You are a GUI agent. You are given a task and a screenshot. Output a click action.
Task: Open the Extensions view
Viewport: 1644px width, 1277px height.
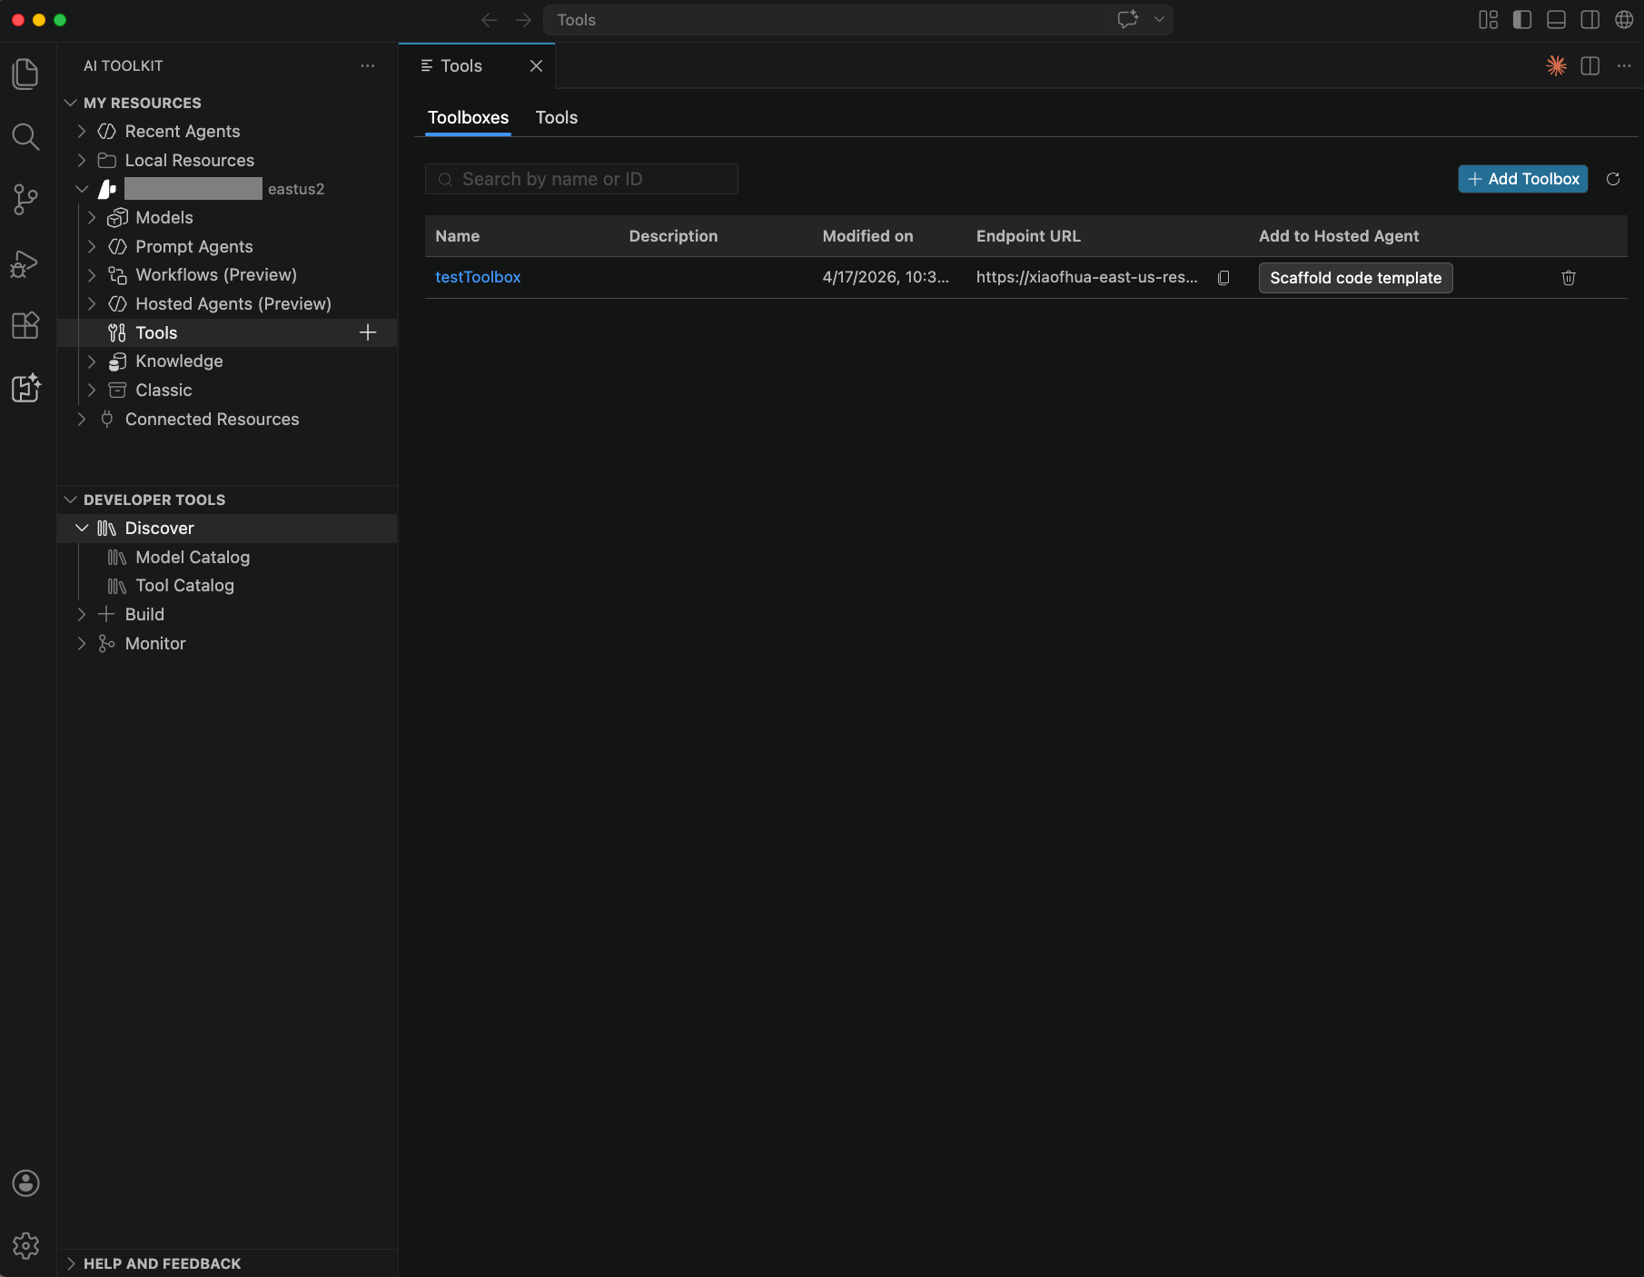(x=25, y=325)
